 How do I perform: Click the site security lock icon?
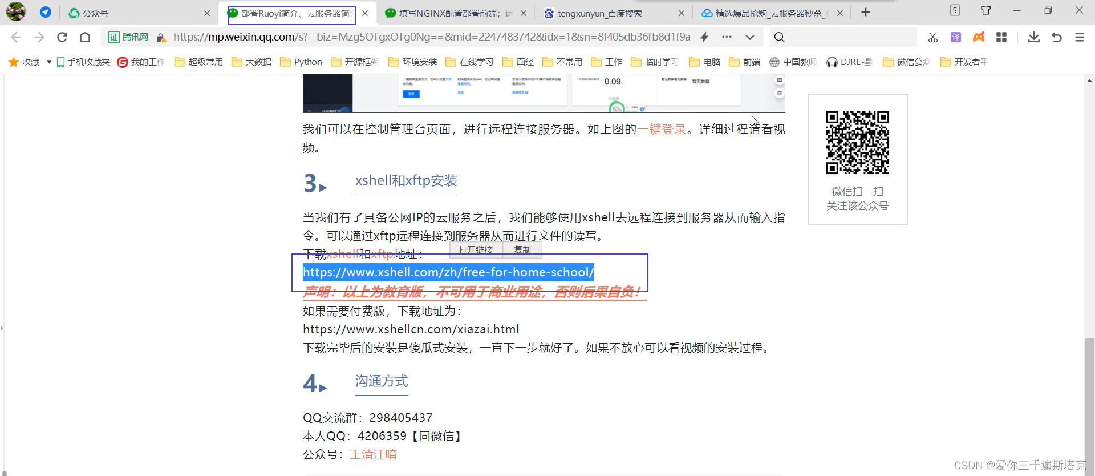tap(161, 38)
